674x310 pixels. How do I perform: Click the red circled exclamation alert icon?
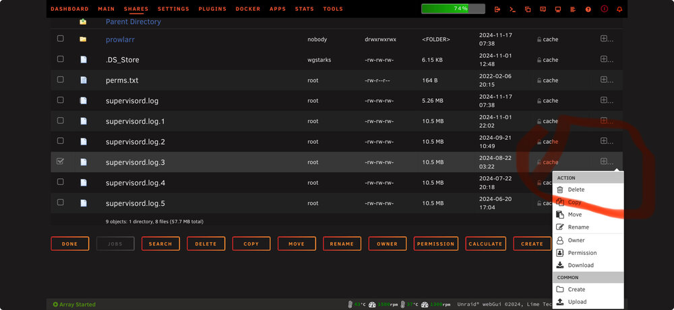[x=605, y=9]
